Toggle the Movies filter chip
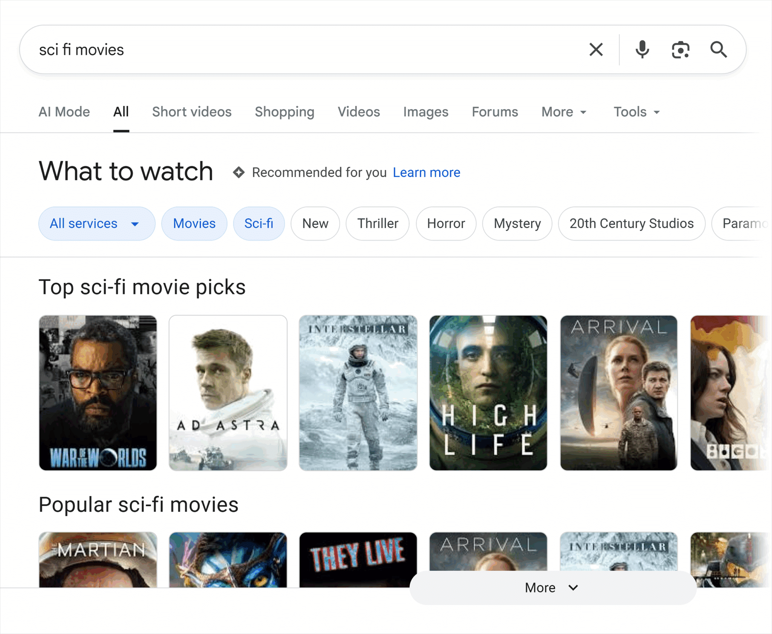This screenshot has width=772, height=634. click(194, 224)
